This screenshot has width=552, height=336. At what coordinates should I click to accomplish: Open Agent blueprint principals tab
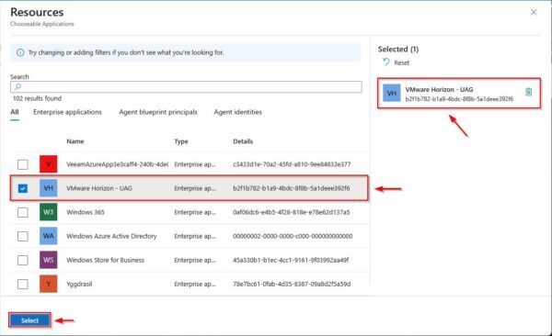pos(158,112)
